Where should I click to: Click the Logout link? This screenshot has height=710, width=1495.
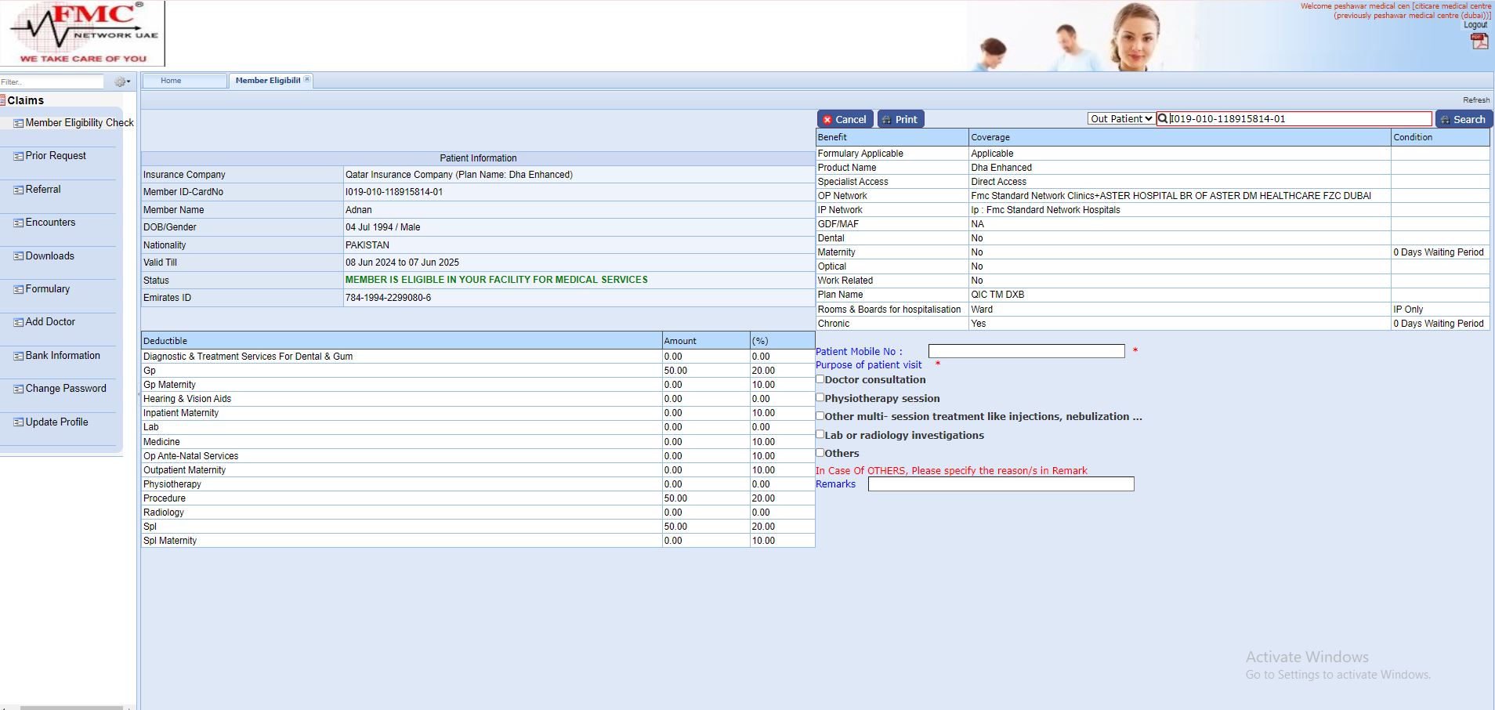click(1475, 25)
